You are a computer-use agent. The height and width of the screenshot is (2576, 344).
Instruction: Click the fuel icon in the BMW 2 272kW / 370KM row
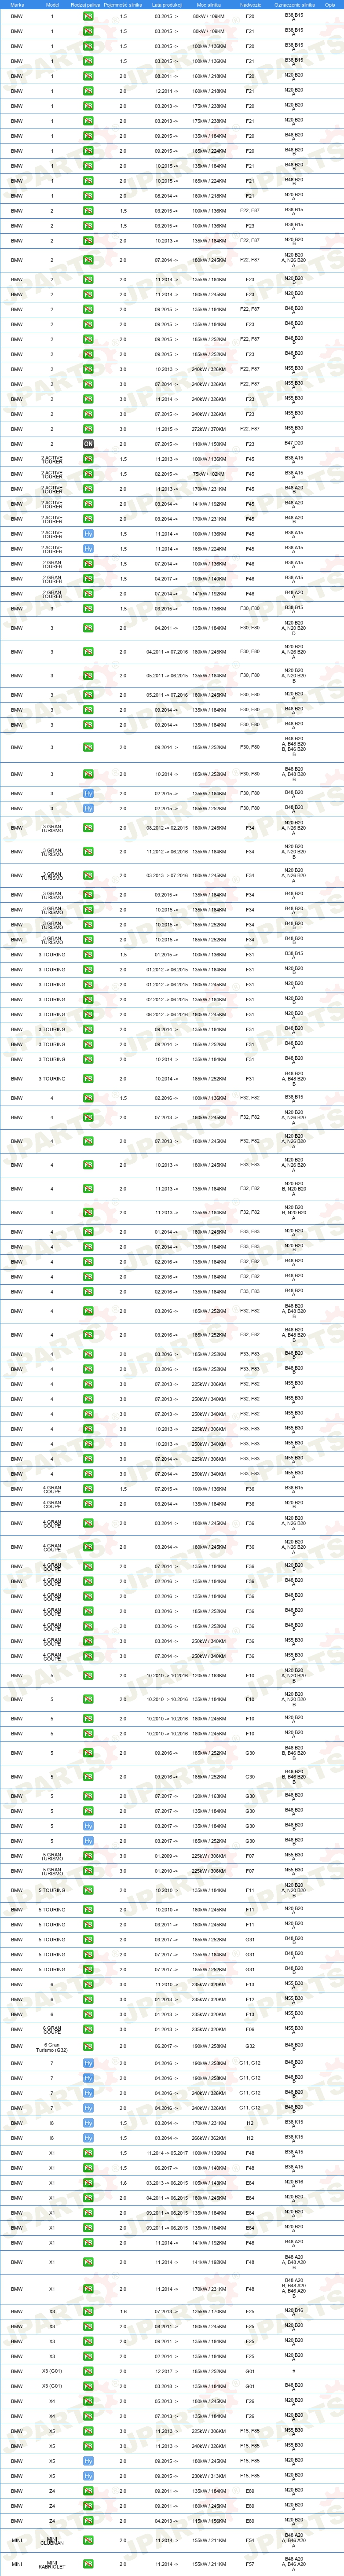(88, 429)
